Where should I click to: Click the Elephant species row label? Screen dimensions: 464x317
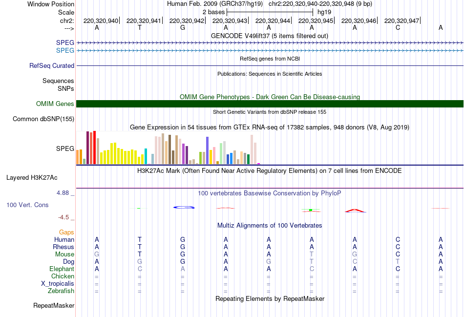click(x=62, y=269)
